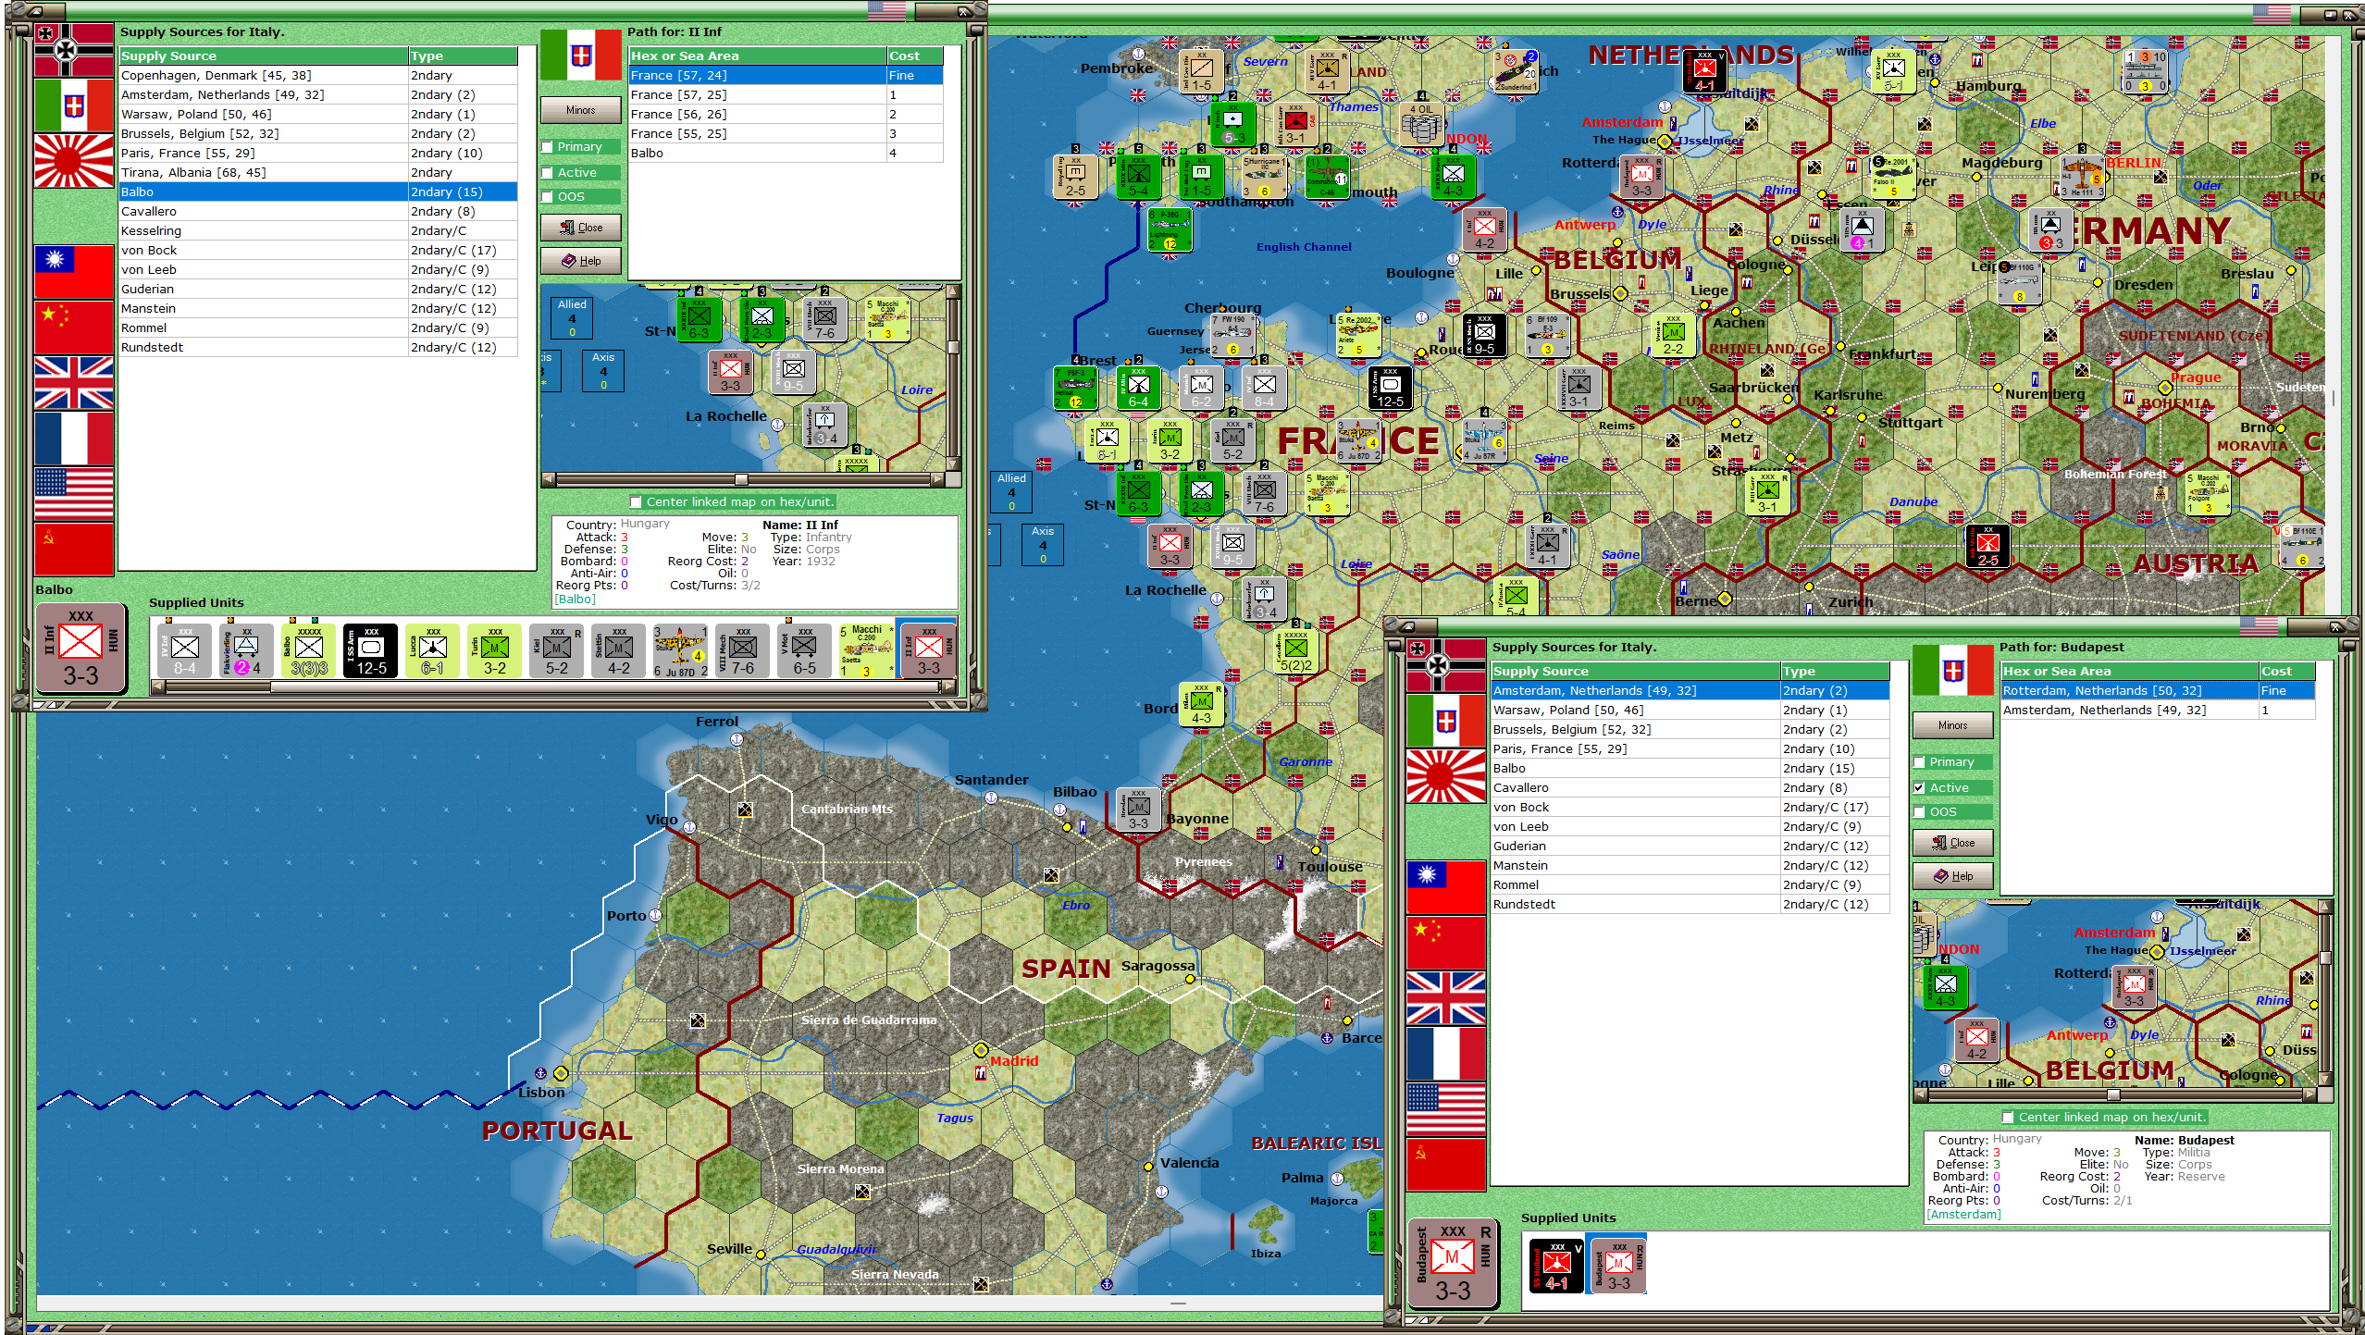2365x1335 pixels.
Task: Click the Macchi C.200 supplied unit
Action: pos(867,650)
